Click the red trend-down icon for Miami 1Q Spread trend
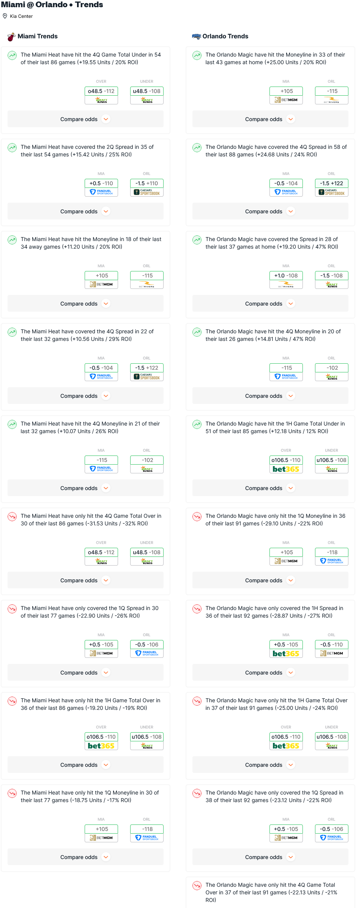 12,609
